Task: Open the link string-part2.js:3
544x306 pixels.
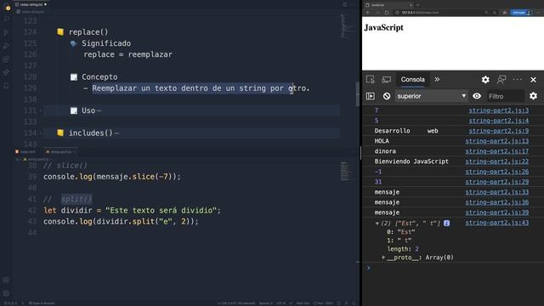Action: point(499,110)
